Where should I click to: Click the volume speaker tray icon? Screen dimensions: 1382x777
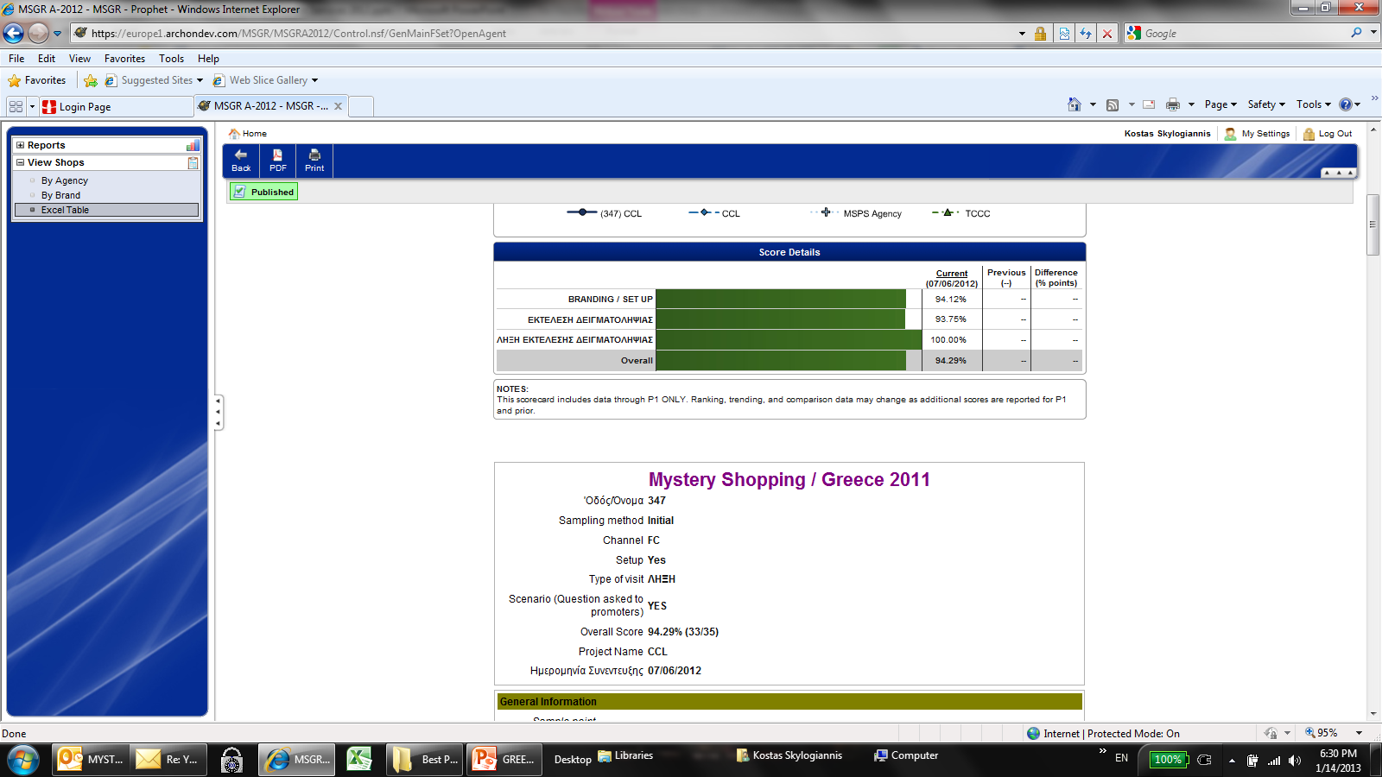pos(1294,761)
